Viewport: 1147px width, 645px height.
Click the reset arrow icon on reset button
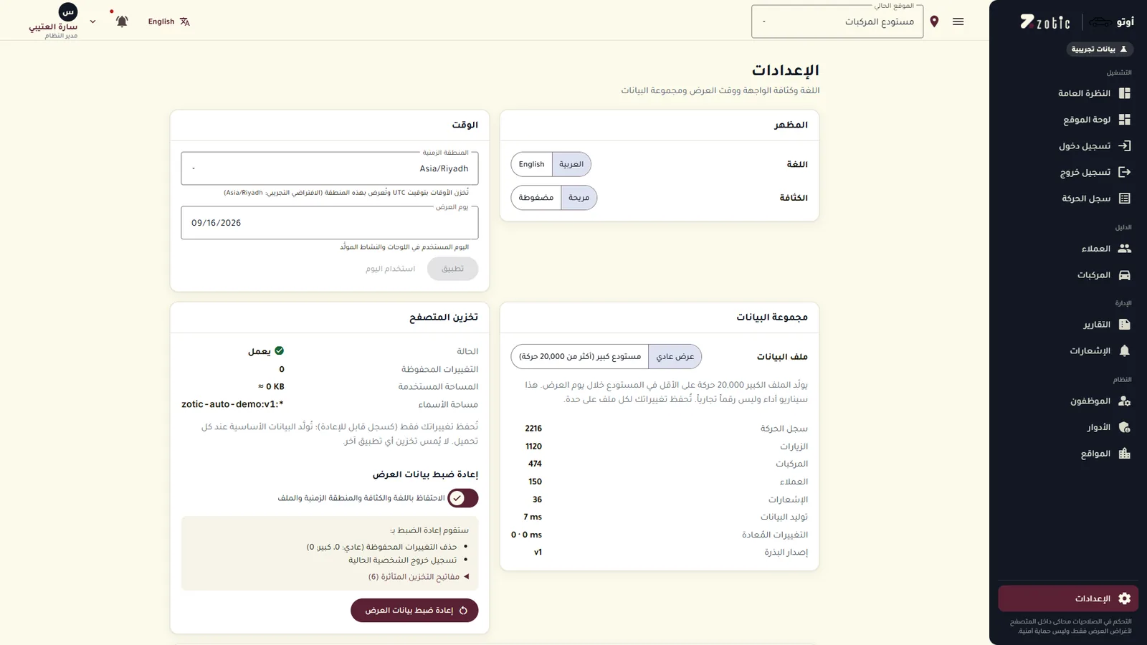click(x=463, y=611)
